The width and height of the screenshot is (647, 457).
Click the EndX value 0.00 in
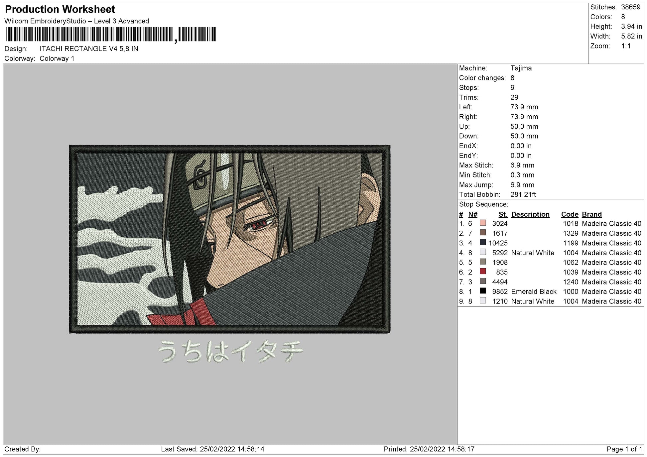coord(521,146)
